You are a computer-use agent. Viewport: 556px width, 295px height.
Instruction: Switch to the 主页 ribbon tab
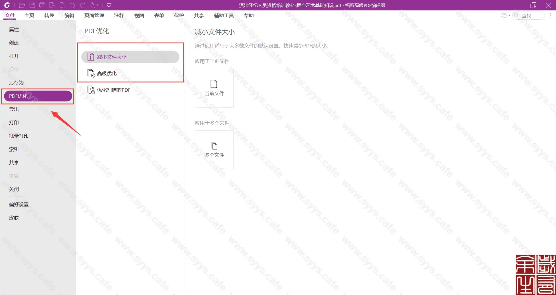pos(29,16)
